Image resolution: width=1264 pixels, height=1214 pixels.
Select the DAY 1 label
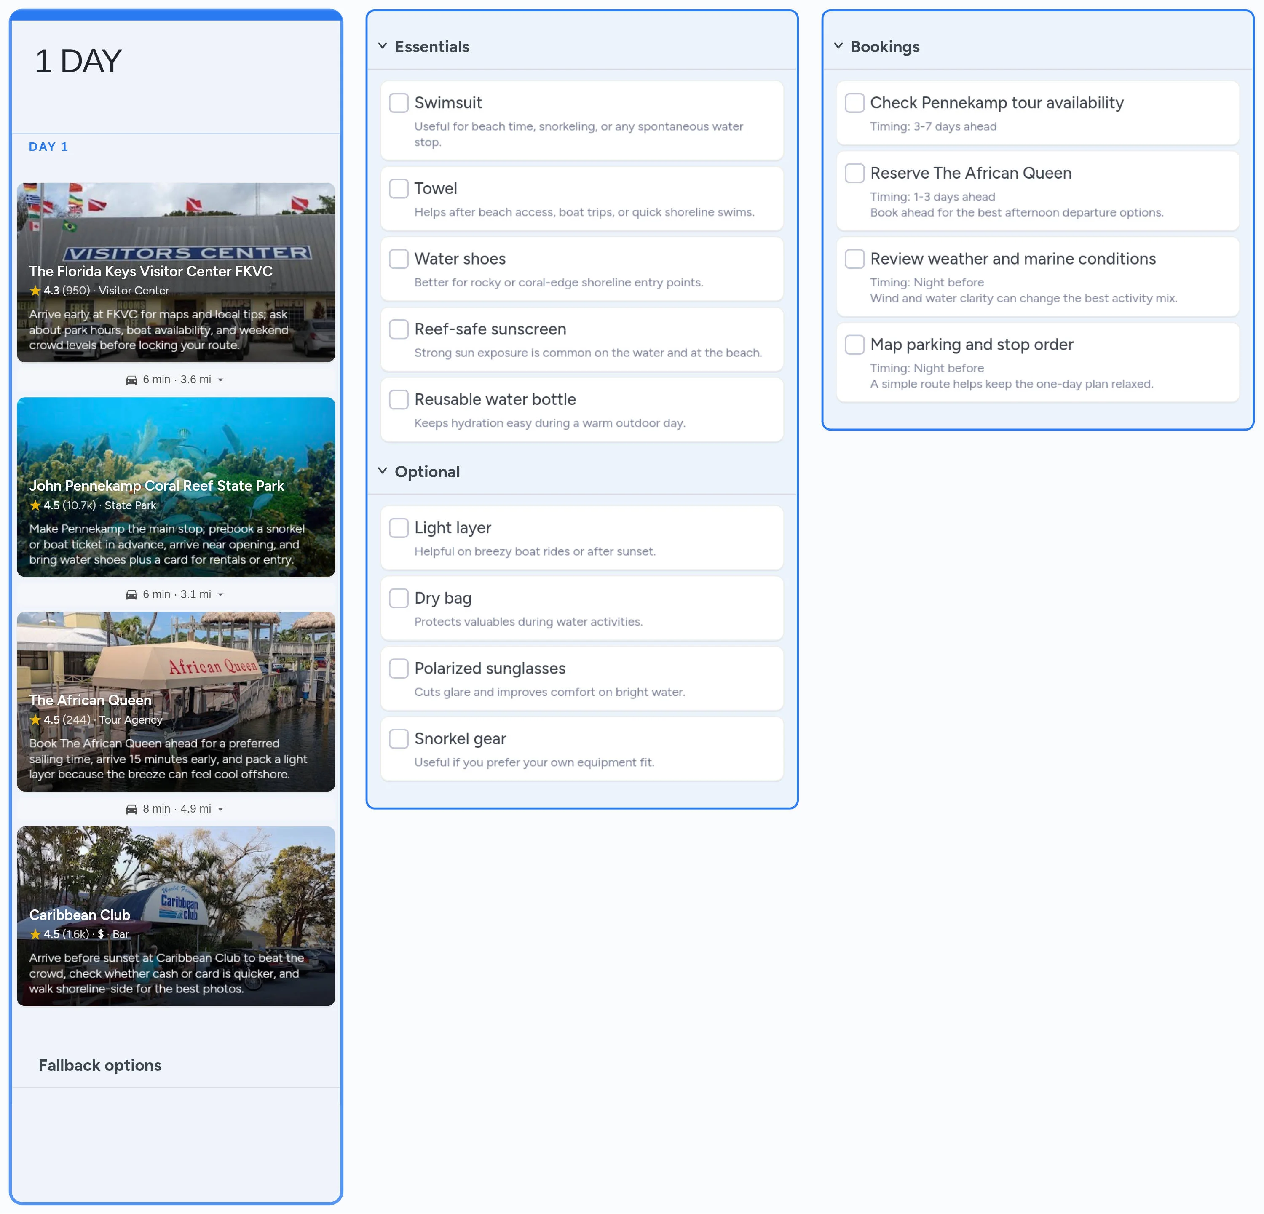48,146
